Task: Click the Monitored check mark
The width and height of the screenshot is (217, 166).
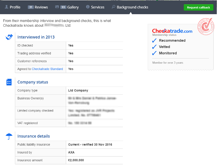Action: (x=154, y=53)
